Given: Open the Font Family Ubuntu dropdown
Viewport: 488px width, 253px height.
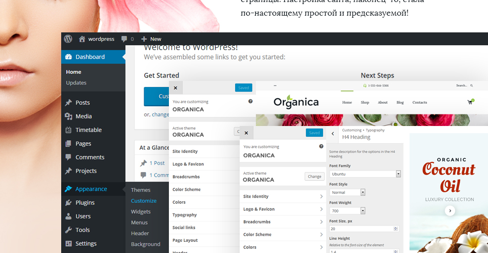Looking at the screenshot, I should (x=365, y=174).
